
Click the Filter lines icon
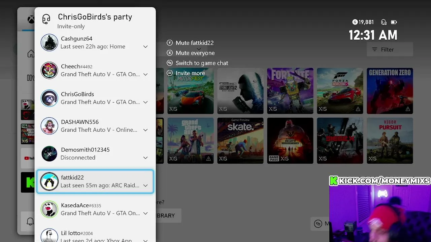point(374,49)
